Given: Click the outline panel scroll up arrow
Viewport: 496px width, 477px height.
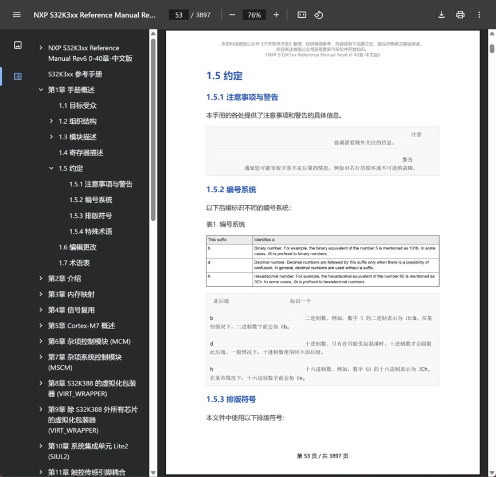Looking at the screenshot, I should (x=153, y=33).
